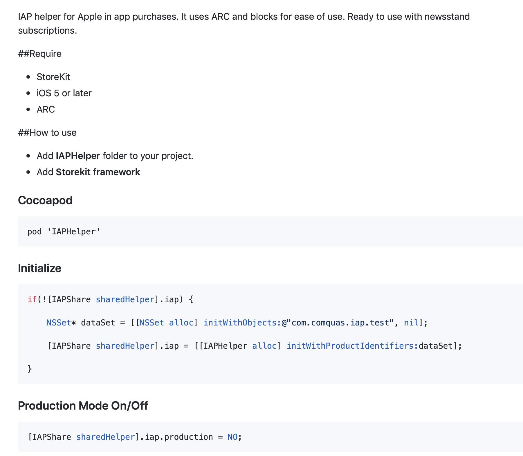
Task: Click the StoreKit list item
Action: pos(53,77)
